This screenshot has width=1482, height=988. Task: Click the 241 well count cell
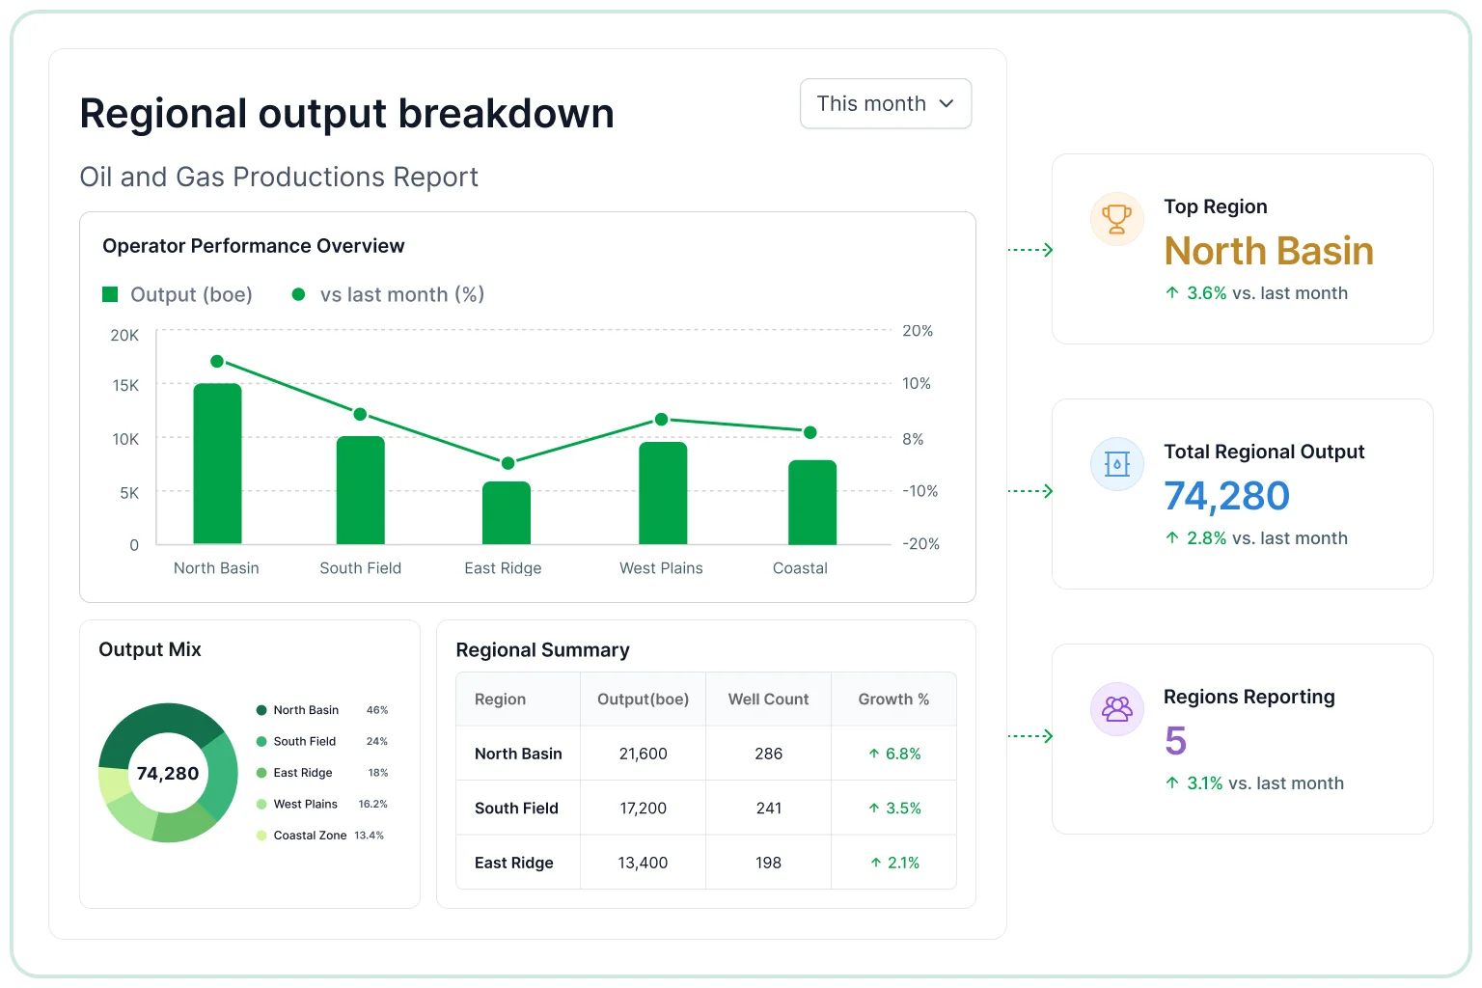[x=768, y=809]
